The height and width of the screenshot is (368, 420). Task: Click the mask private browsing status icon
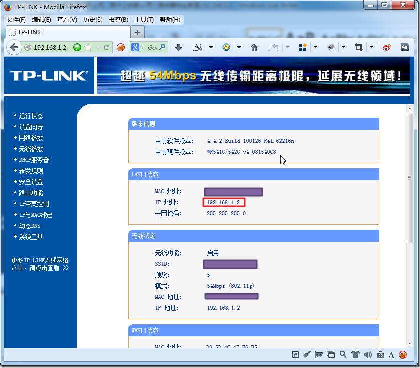(x=319, y=355)
